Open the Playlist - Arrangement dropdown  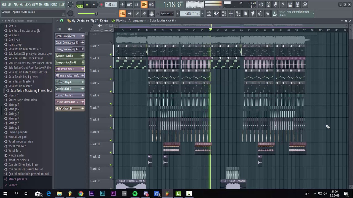pos(131,21)
